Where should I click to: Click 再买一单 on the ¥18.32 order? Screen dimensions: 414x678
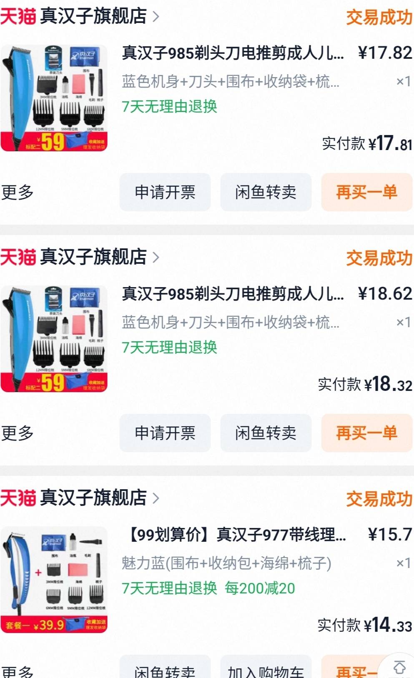pyautogui.click(x=366, y=433)
